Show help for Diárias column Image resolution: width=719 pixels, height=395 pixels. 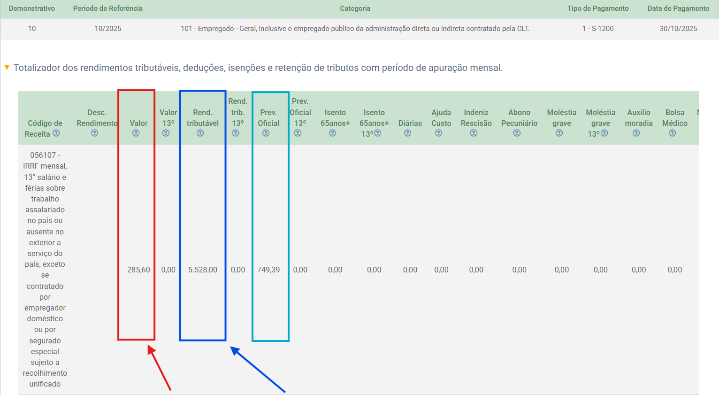coord(408,133)
